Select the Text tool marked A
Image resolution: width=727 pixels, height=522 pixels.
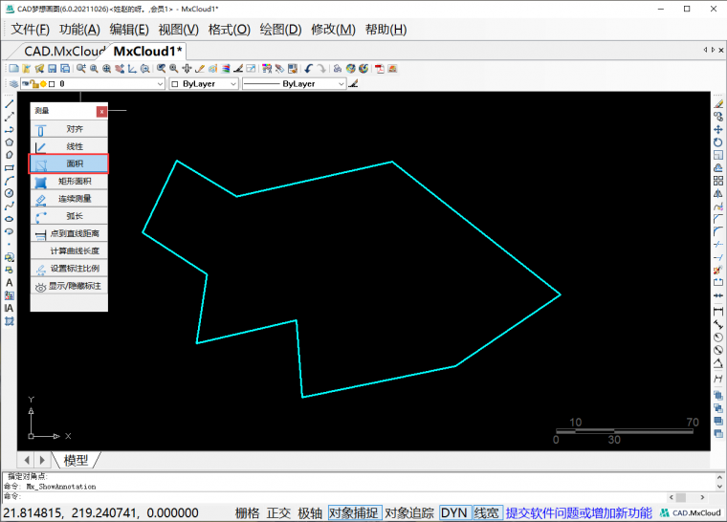9,282
